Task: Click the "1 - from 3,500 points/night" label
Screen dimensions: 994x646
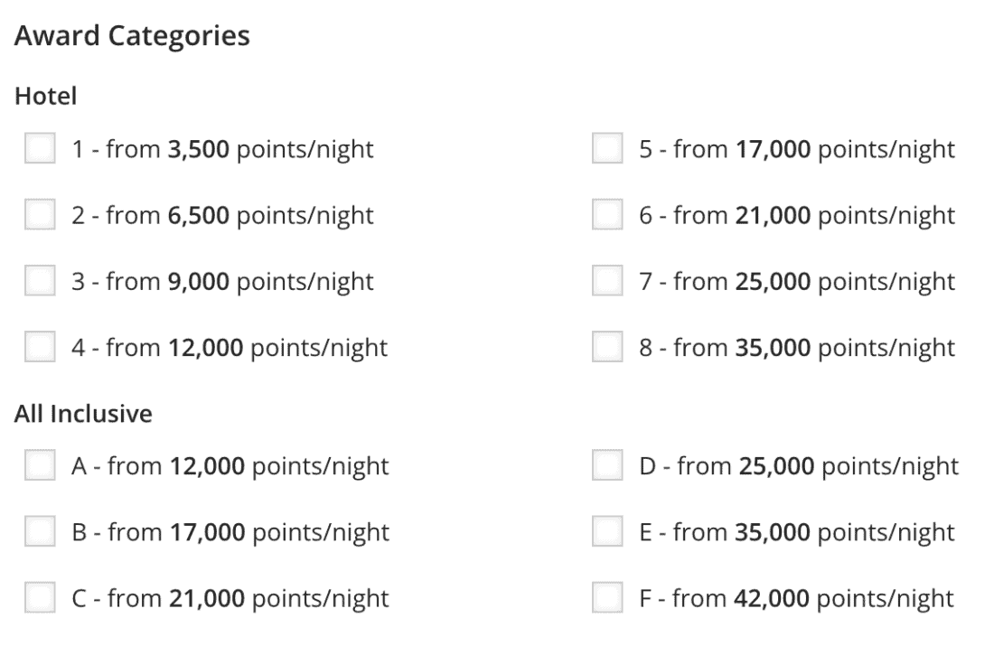Action: (x=222, y=149)
